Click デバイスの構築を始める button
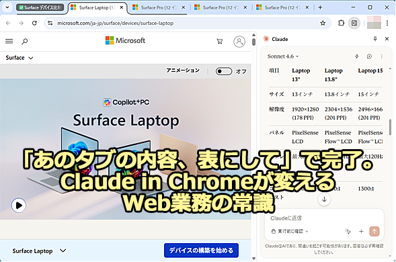The image size is (396, 262). (201, 251)
